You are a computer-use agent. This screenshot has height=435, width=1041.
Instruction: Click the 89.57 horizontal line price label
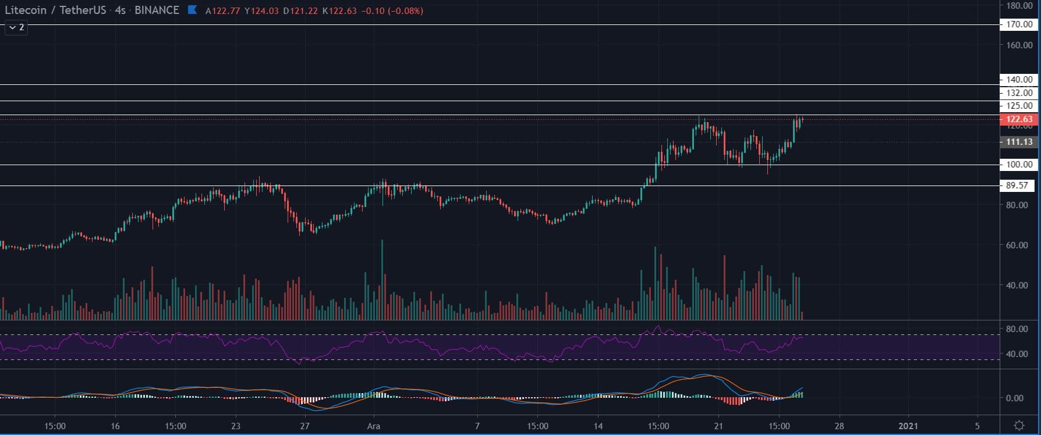coord(1017,186)
